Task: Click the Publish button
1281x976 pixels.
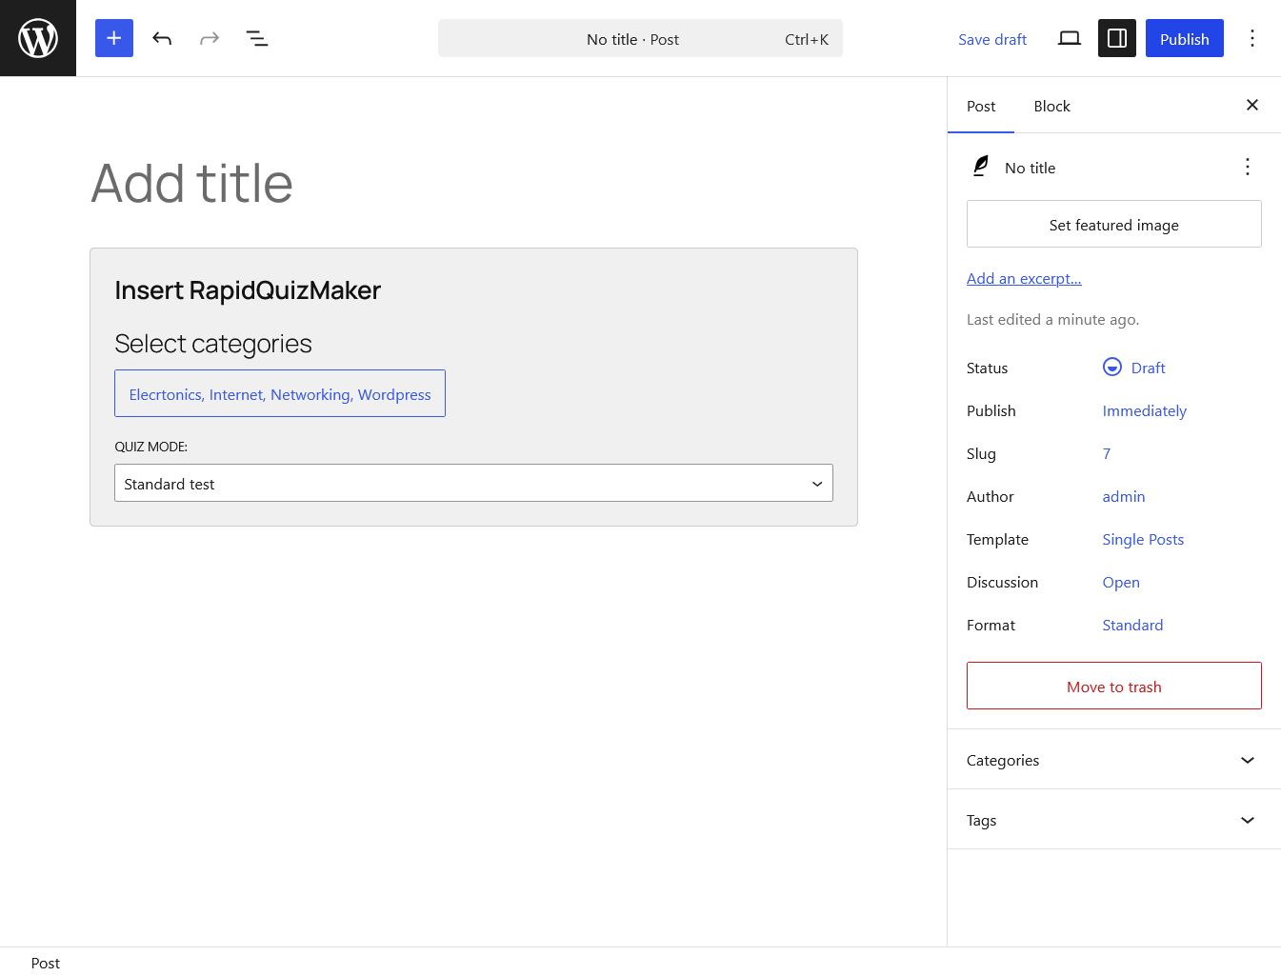Action: point(1185,38)
